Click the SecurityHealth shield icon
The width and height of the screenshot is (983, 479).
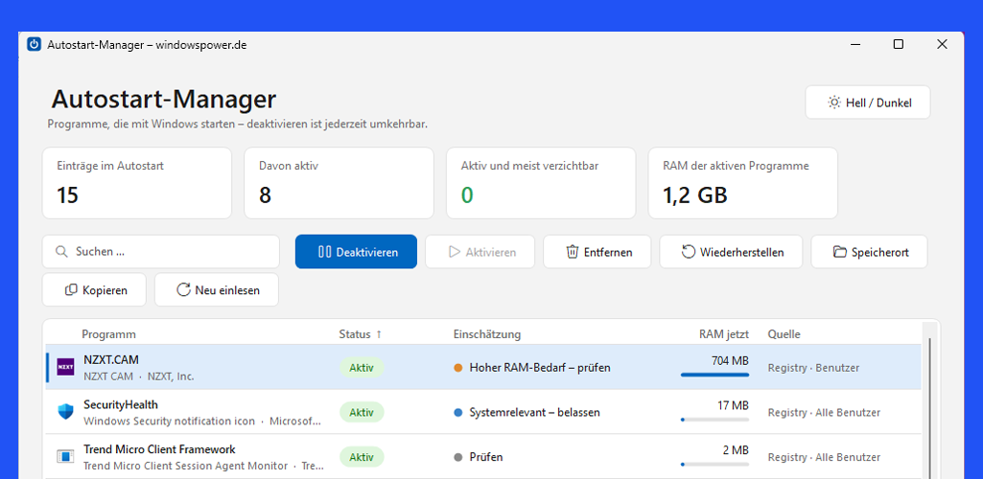[65, 412]
